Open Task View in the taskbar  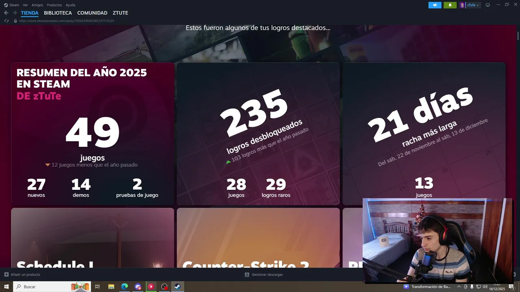97,287
